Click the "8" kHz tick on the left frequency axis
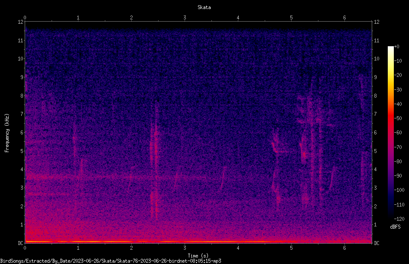409x264 pixels. pyautogui.click(x=22, y=96)
